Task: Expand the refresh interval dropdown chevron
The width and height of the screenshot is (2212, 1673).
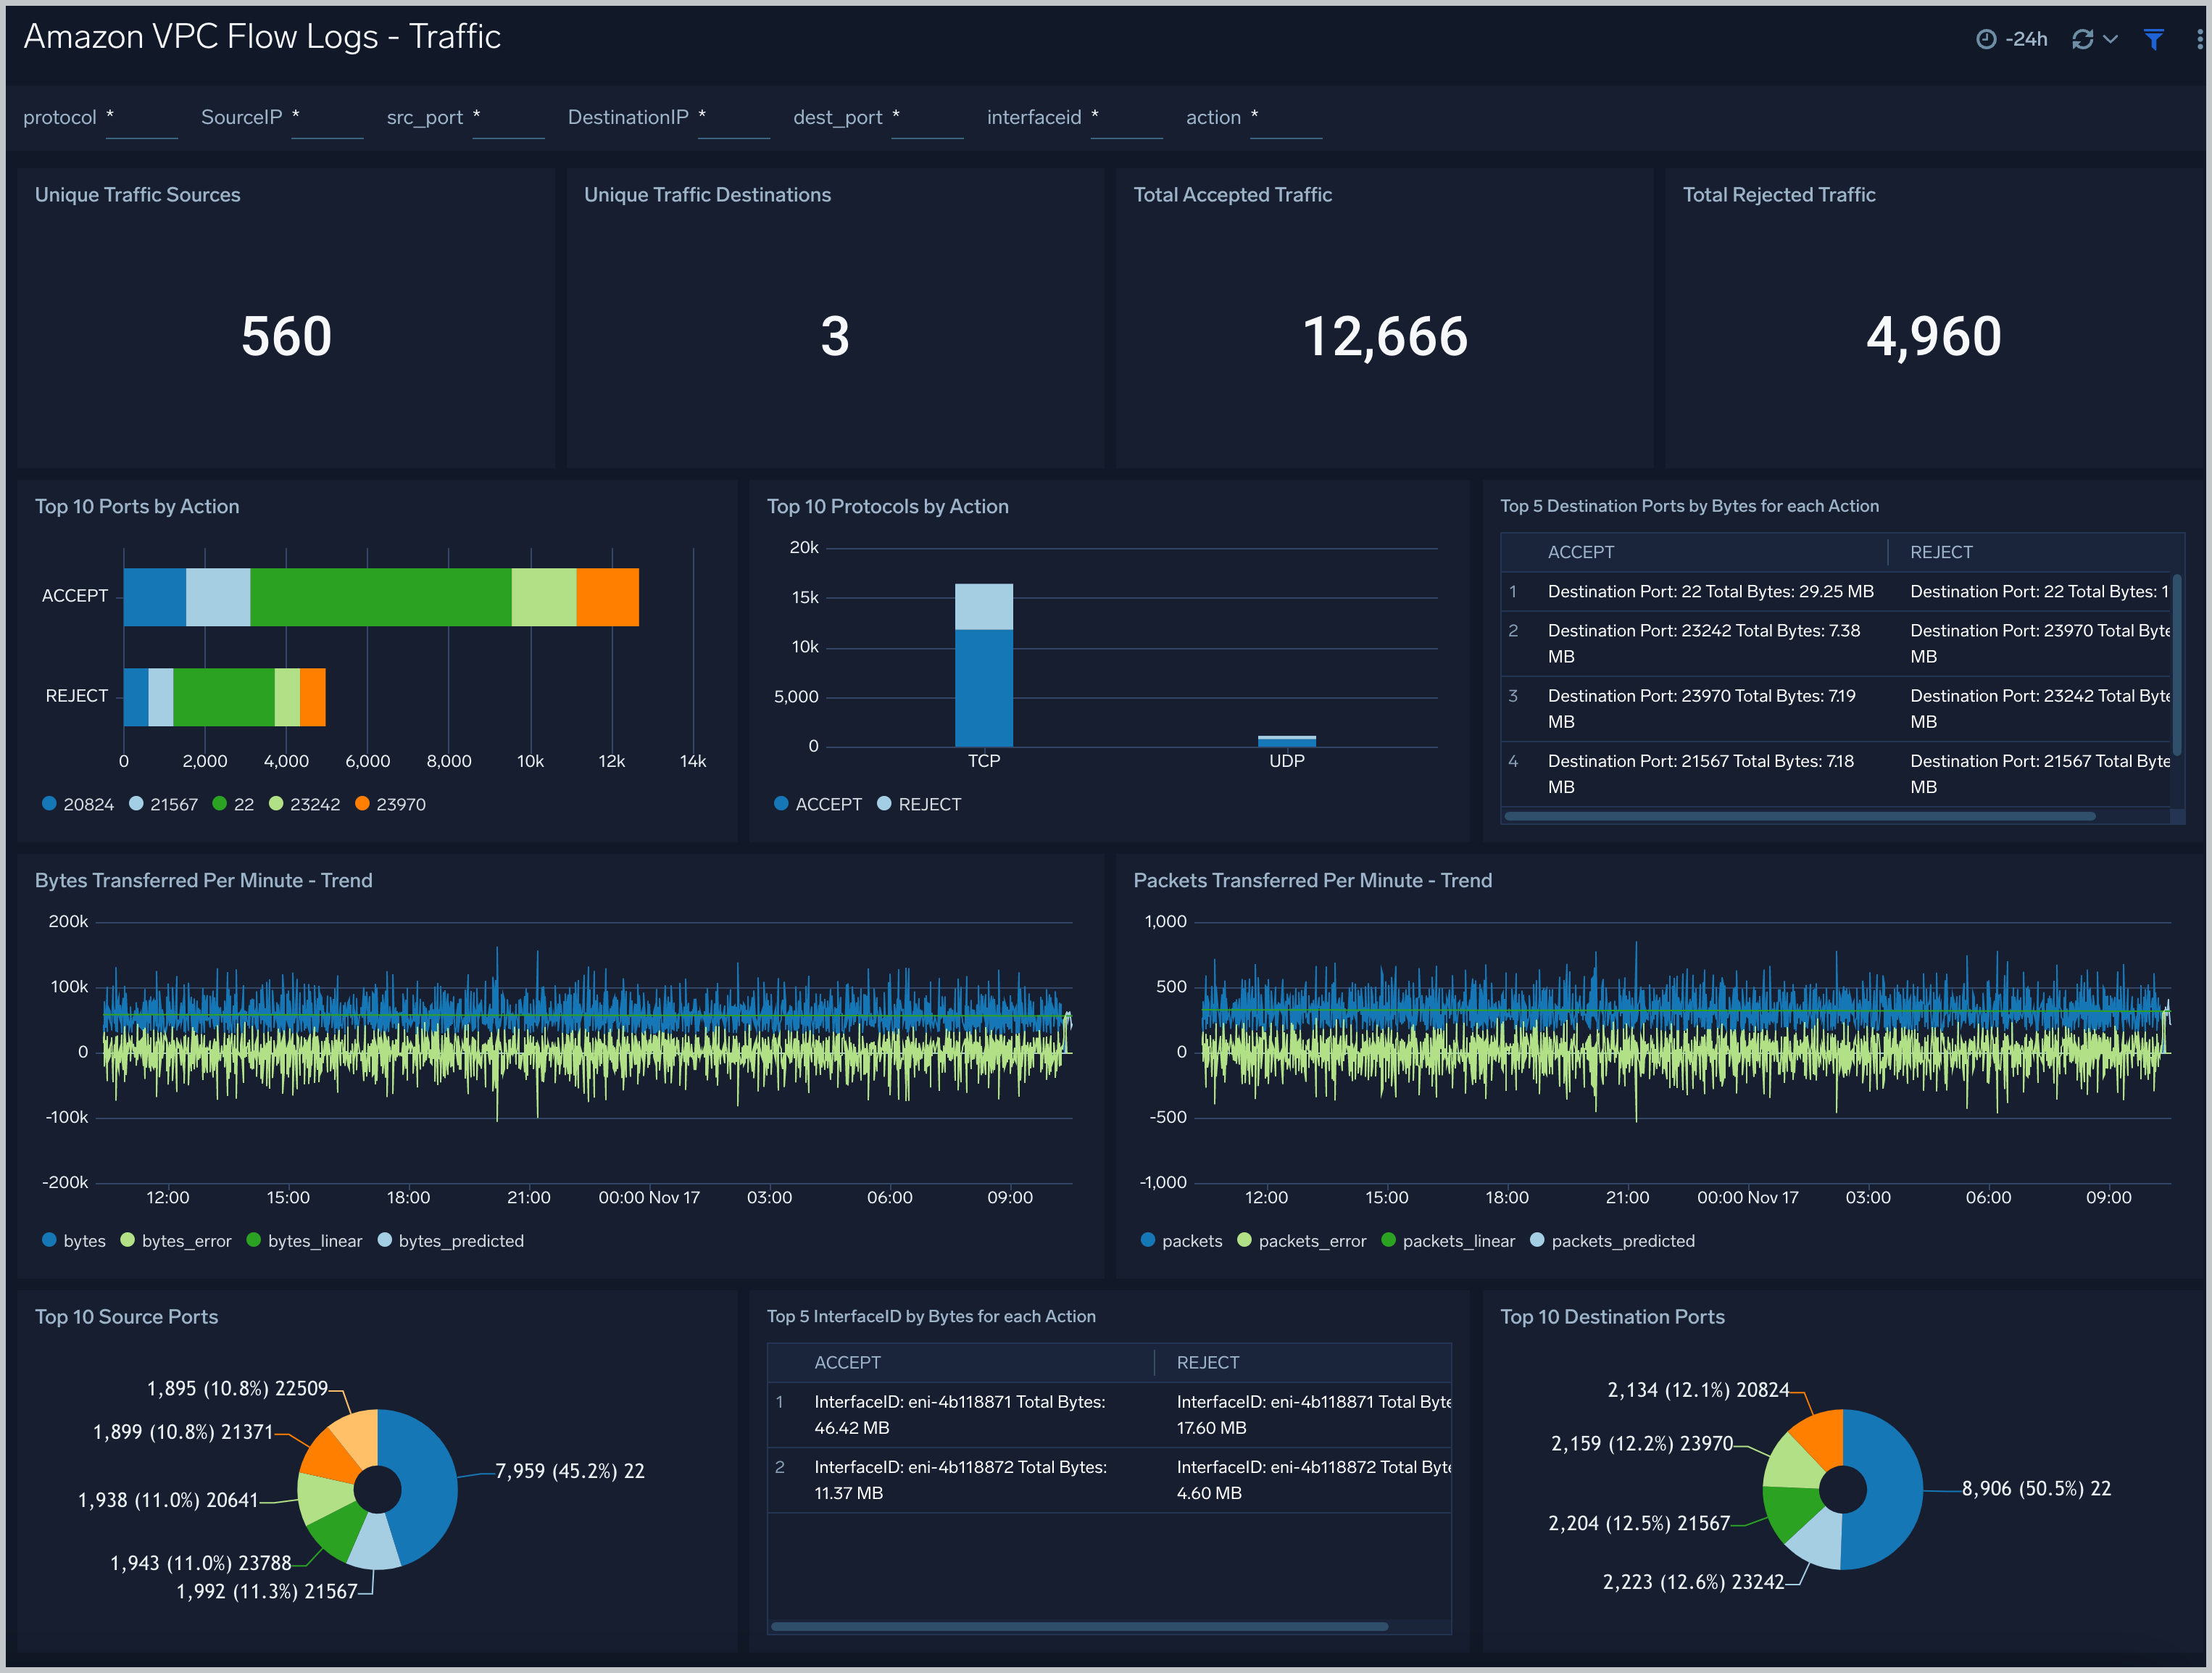Action: click(2110, 39)
